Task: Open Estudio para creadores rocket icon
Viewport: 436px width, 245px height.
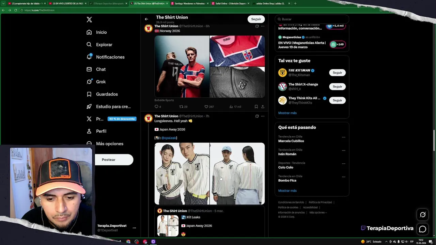Action: pos(89,107)
